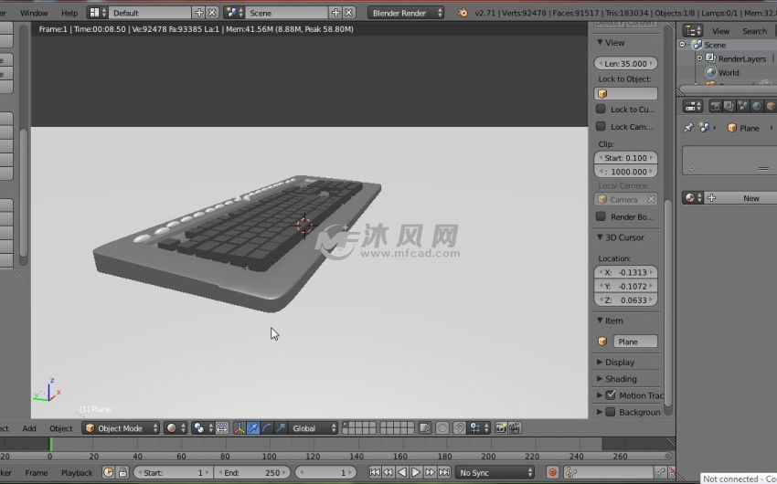Open the Blender Render engine dropdown
The image size is (777, 484).
(406, 13)
